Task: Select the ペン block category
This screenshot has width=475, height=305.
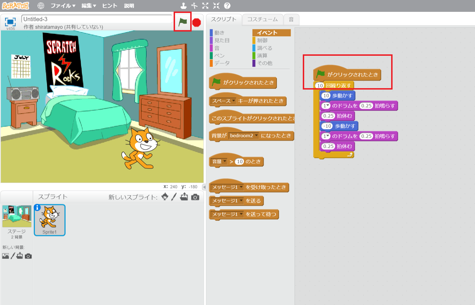Action: pyautogui.click(x=219, y=55)
